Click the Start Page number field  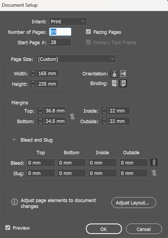coord(60,42)
